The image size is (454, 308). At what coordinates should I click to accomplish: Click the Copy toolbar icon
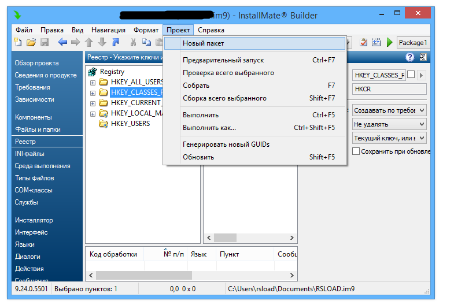[146, 43]
